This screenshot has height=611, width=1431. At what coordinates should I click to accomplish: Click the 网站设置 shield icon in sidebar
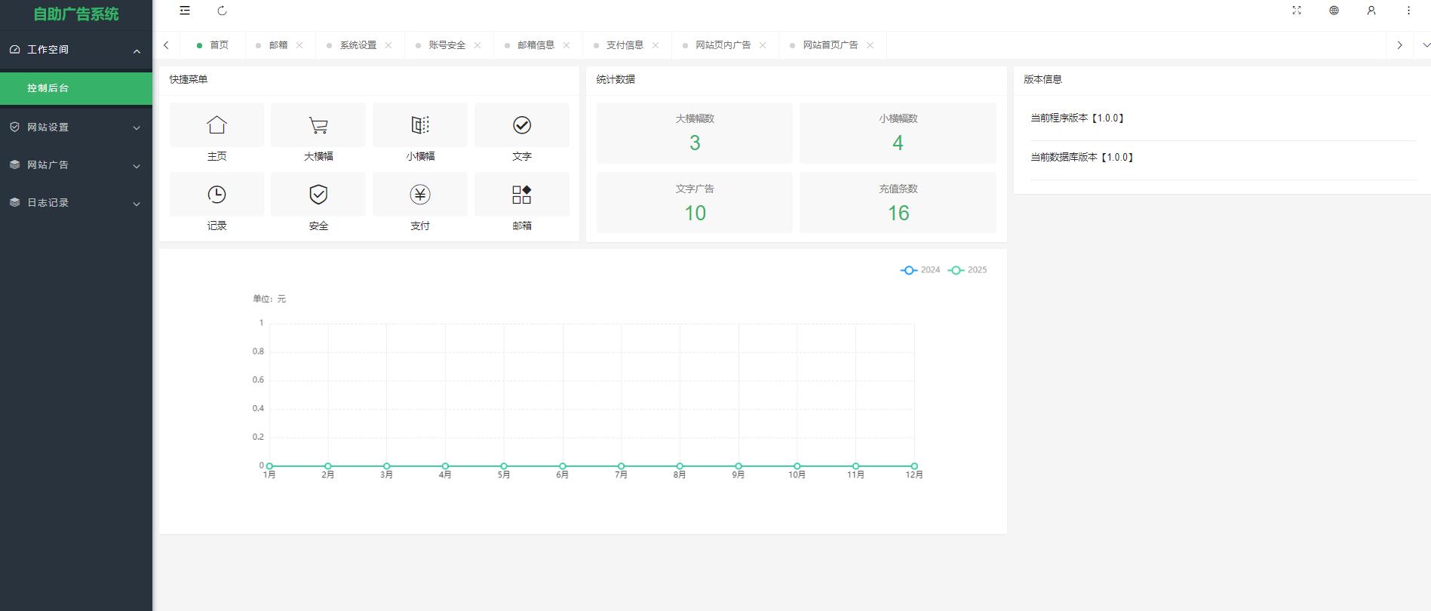(14, 127)
